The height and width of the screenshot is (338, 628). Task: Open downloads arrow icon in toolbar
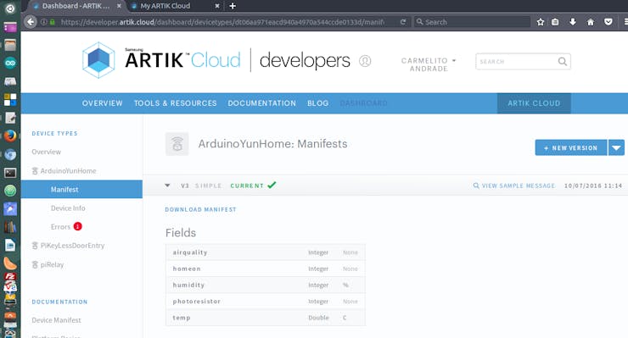pyautogui.click(x=573, y=22)
